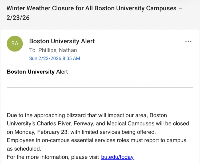Click the bold Boston University body heading
Image resolution: width=200 pixels, height=165 pixels.
click(31, 72)
